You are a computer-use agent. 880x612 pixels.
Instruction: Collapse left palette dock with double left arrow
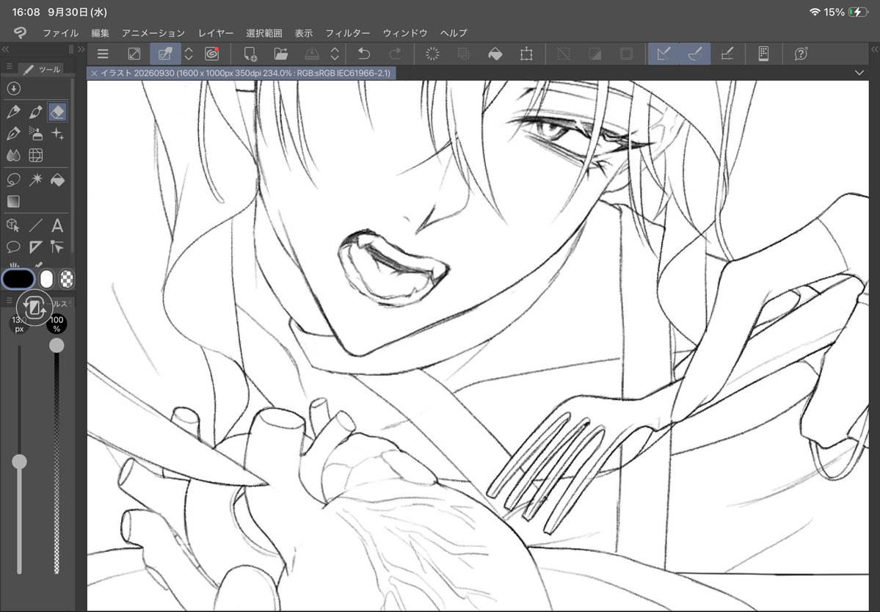[5, 49]
